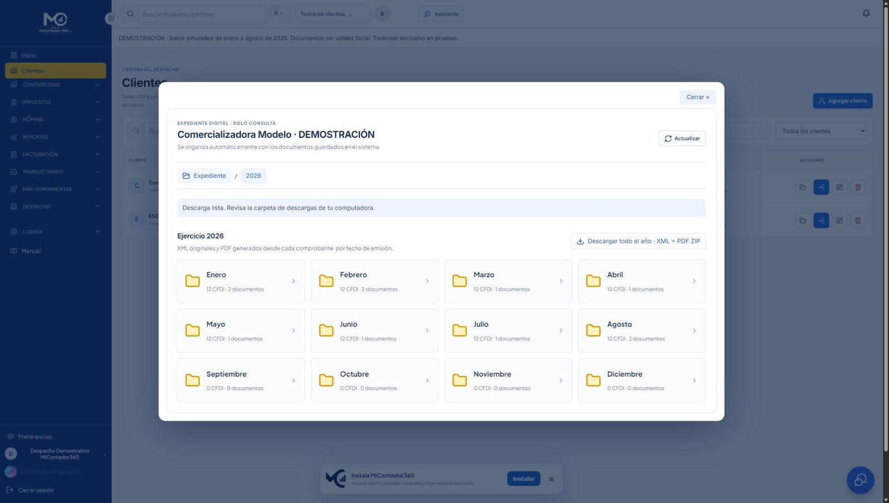Screen dimensions: 889x503
Task: Open the Julio folder card
Action: (508, 331)
